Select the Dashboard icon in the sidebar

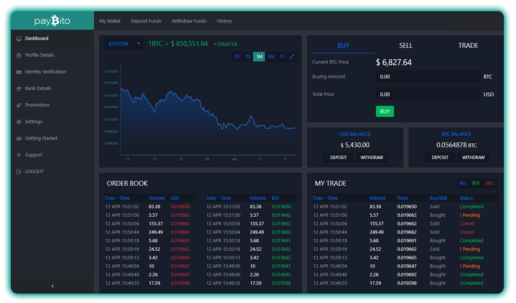tap(19, 38)
